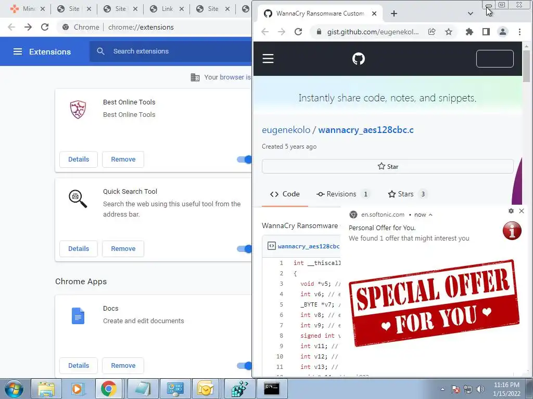Open the Windows Start button
This screenshot has width=533, height=399.
[x=14, y=389]
